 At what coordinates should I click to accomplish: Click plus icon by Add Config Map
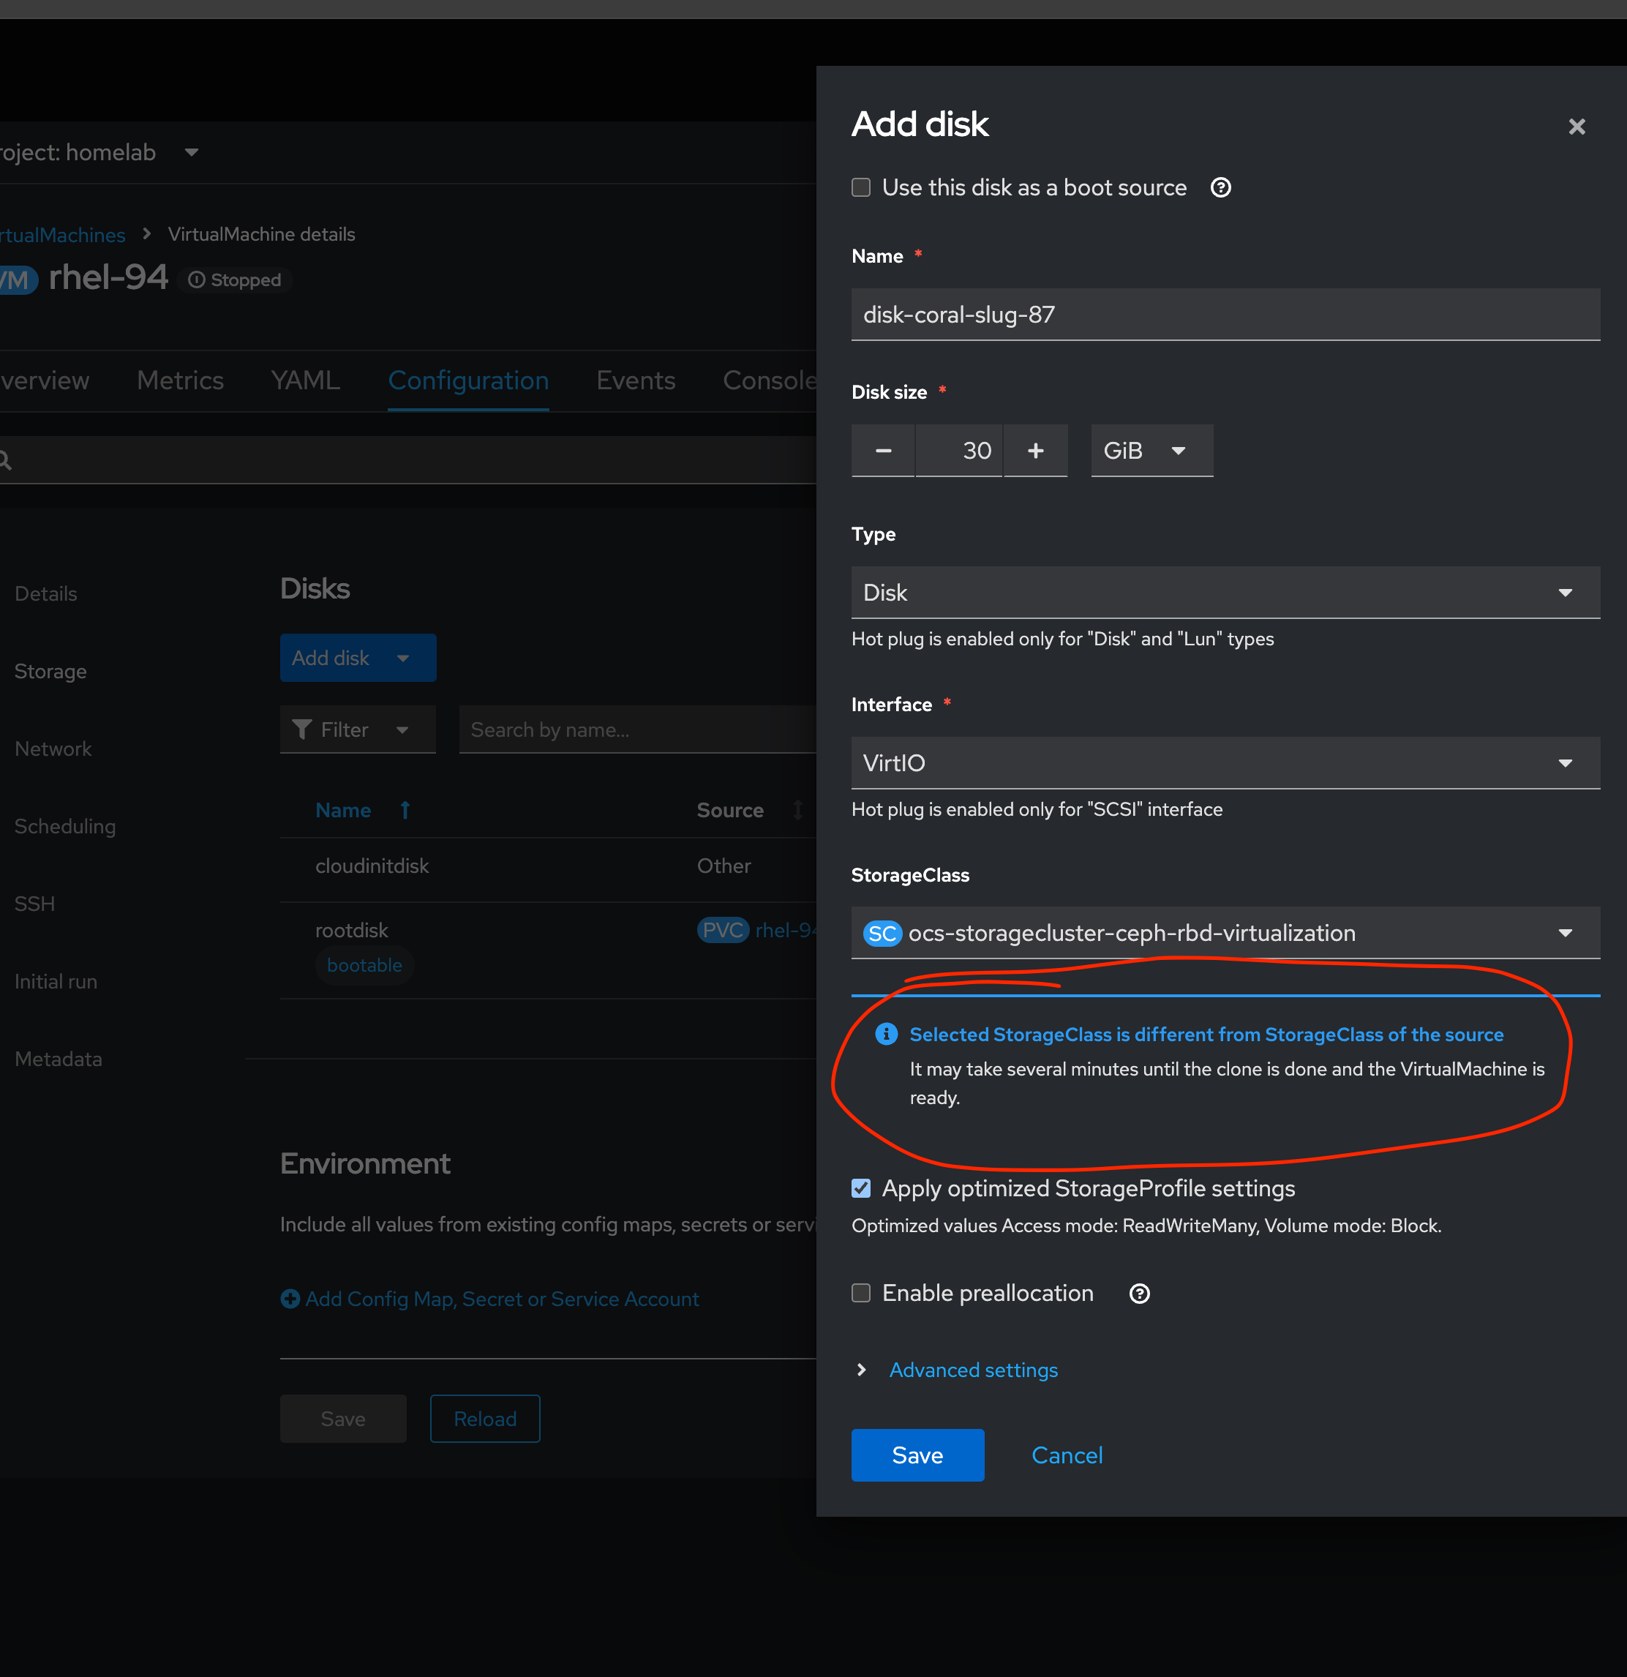(290, 1299)
